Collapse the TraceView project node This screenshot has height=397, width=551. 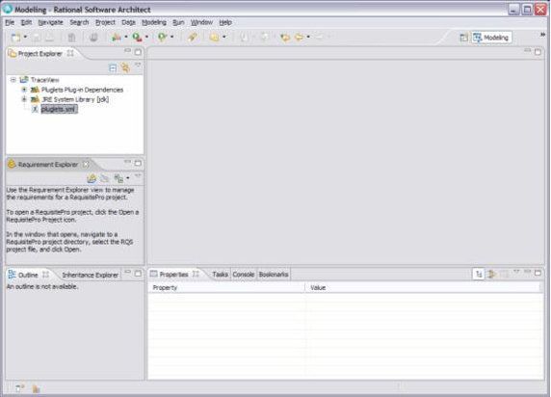click(13, 80)
